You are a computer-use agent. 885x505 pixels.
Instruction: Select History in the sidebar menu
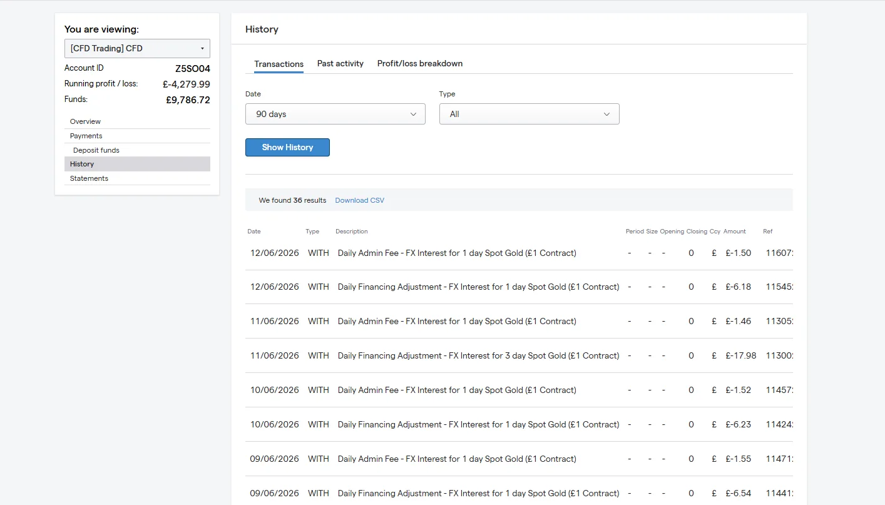137,164
